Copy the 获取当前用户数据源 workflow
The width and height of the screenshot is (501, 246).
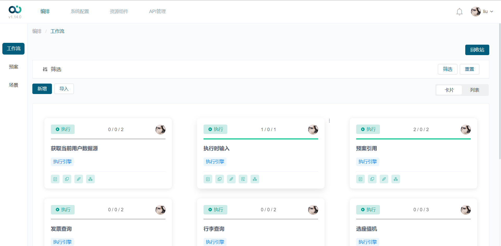pyautogui.click(x=67, y=179)
